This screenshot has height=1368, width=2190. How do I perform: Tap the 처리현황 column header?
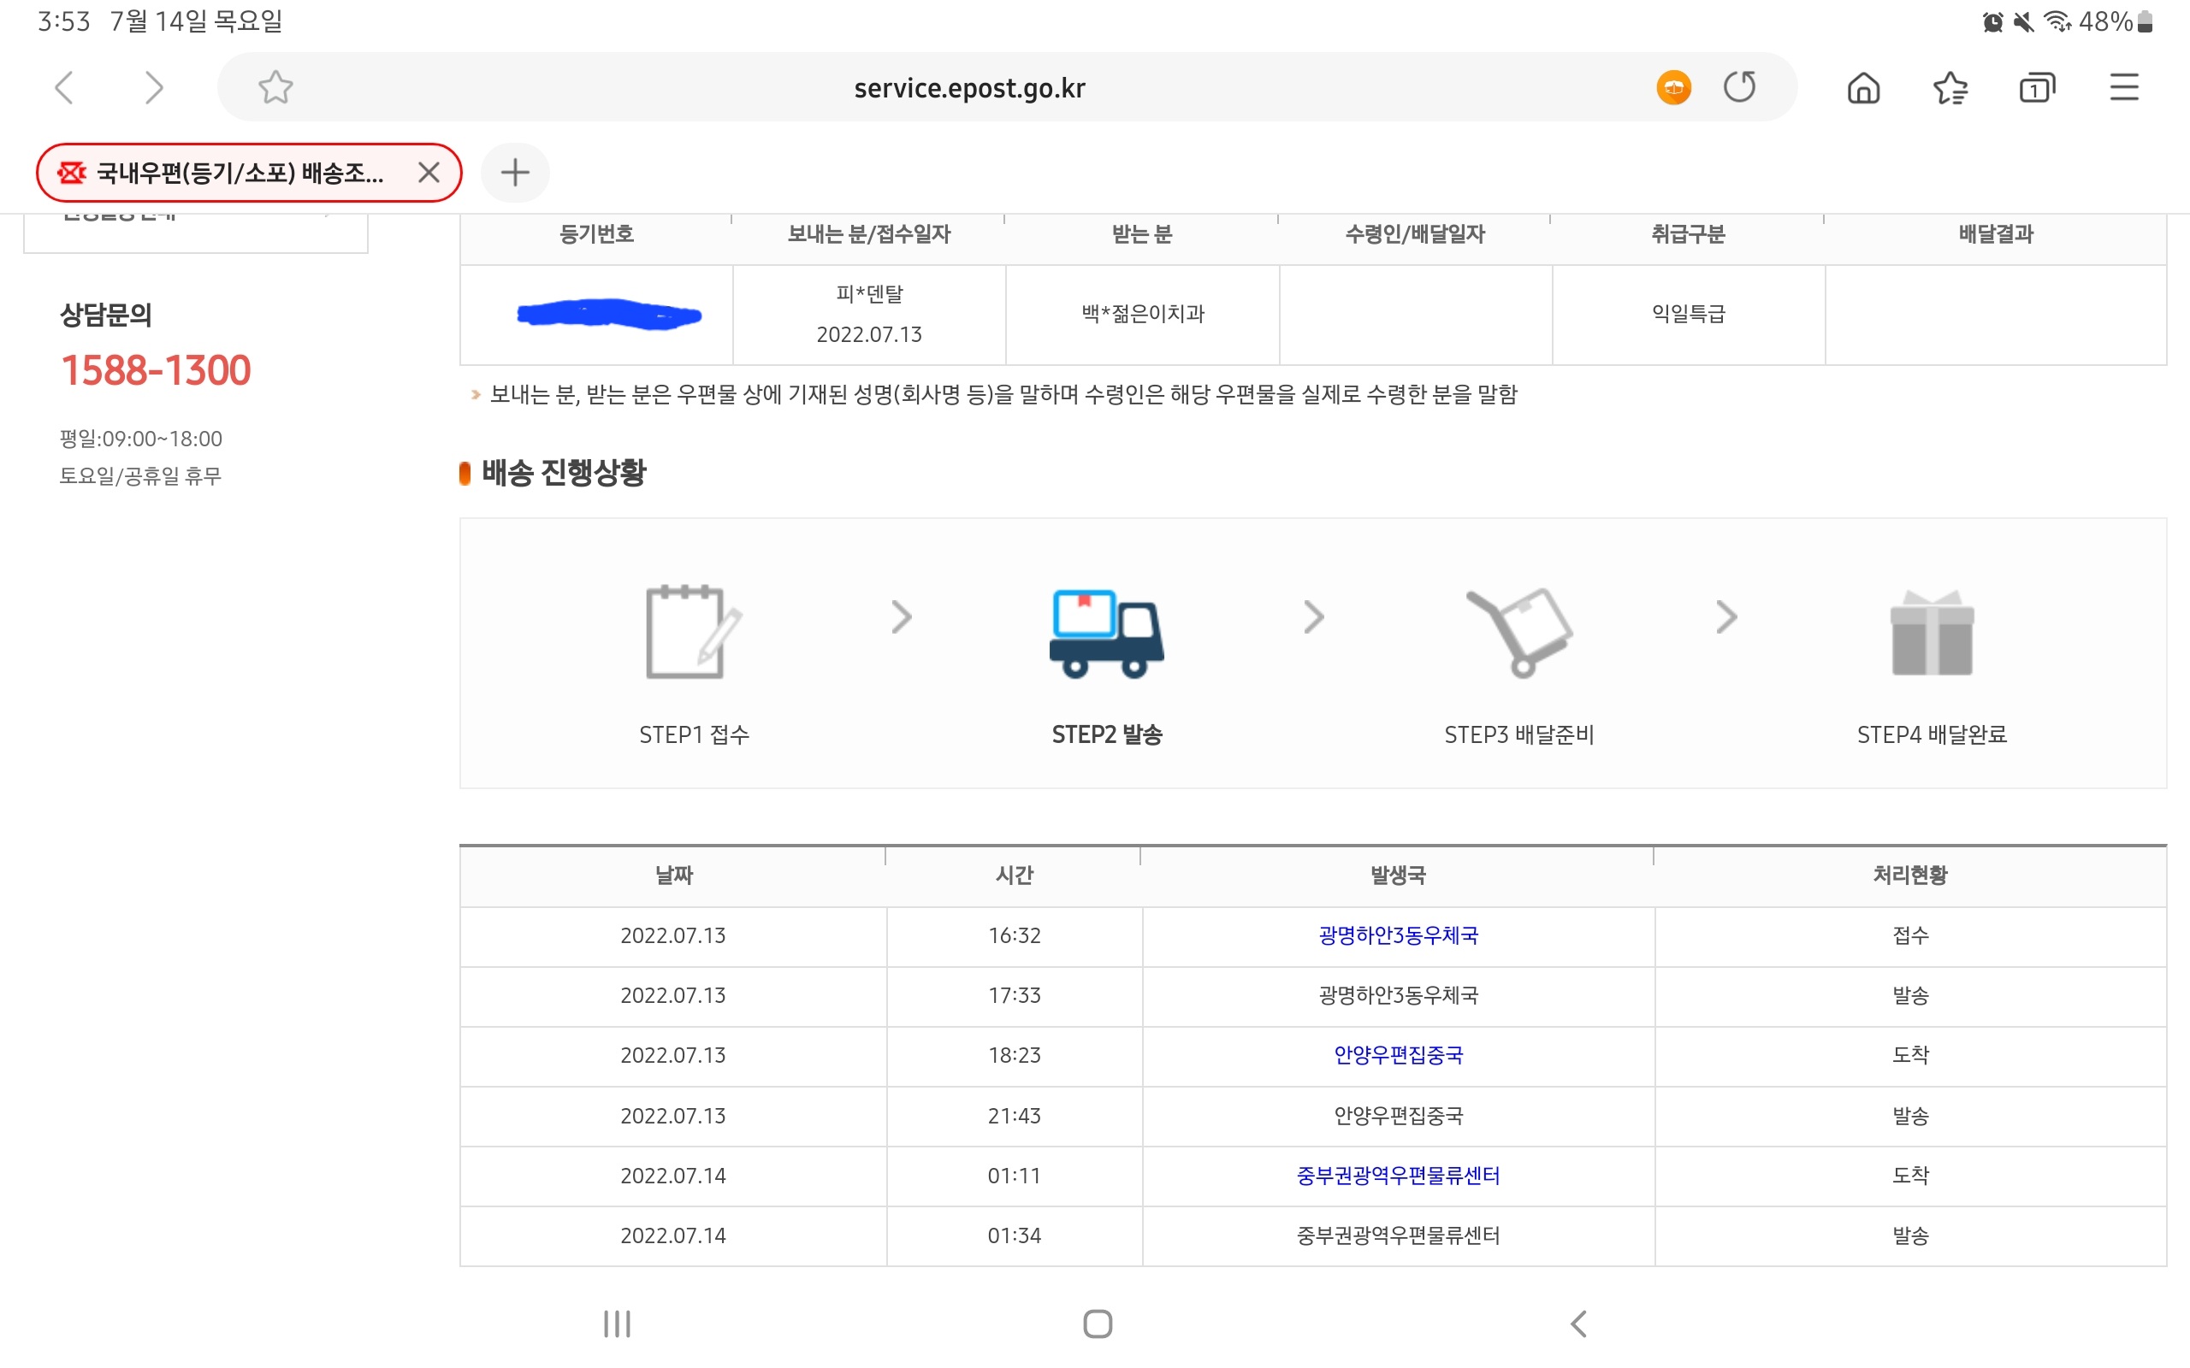point(1910,875)
